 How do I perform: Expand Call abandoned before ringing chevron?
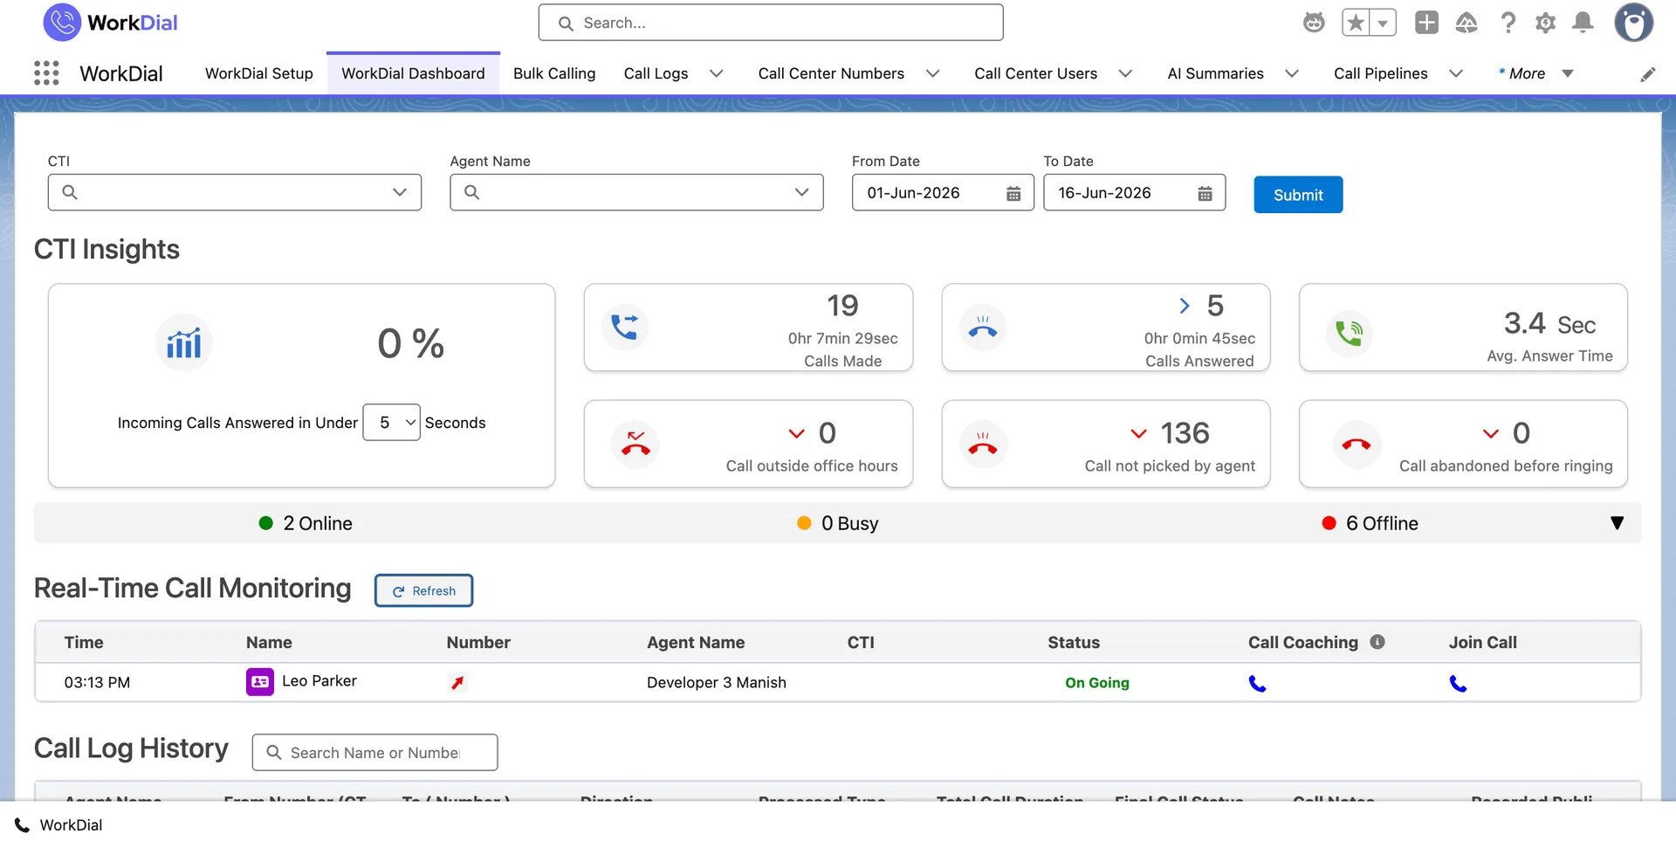[x=1491, y=433]
